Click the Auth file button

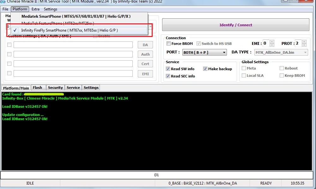pyautogui.click(x=145, y=54)
